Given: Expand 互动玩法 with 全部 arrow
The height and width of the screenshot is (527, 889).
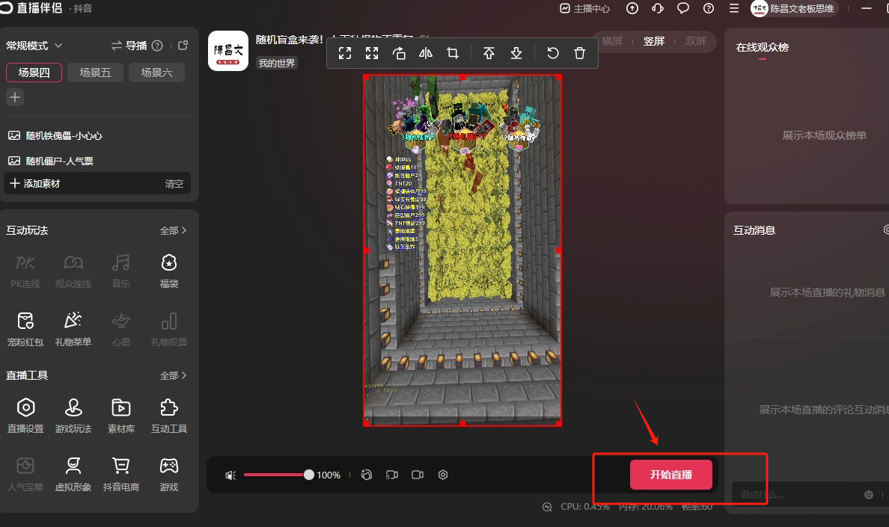Looking at the screenshot, I should [173, 231].
